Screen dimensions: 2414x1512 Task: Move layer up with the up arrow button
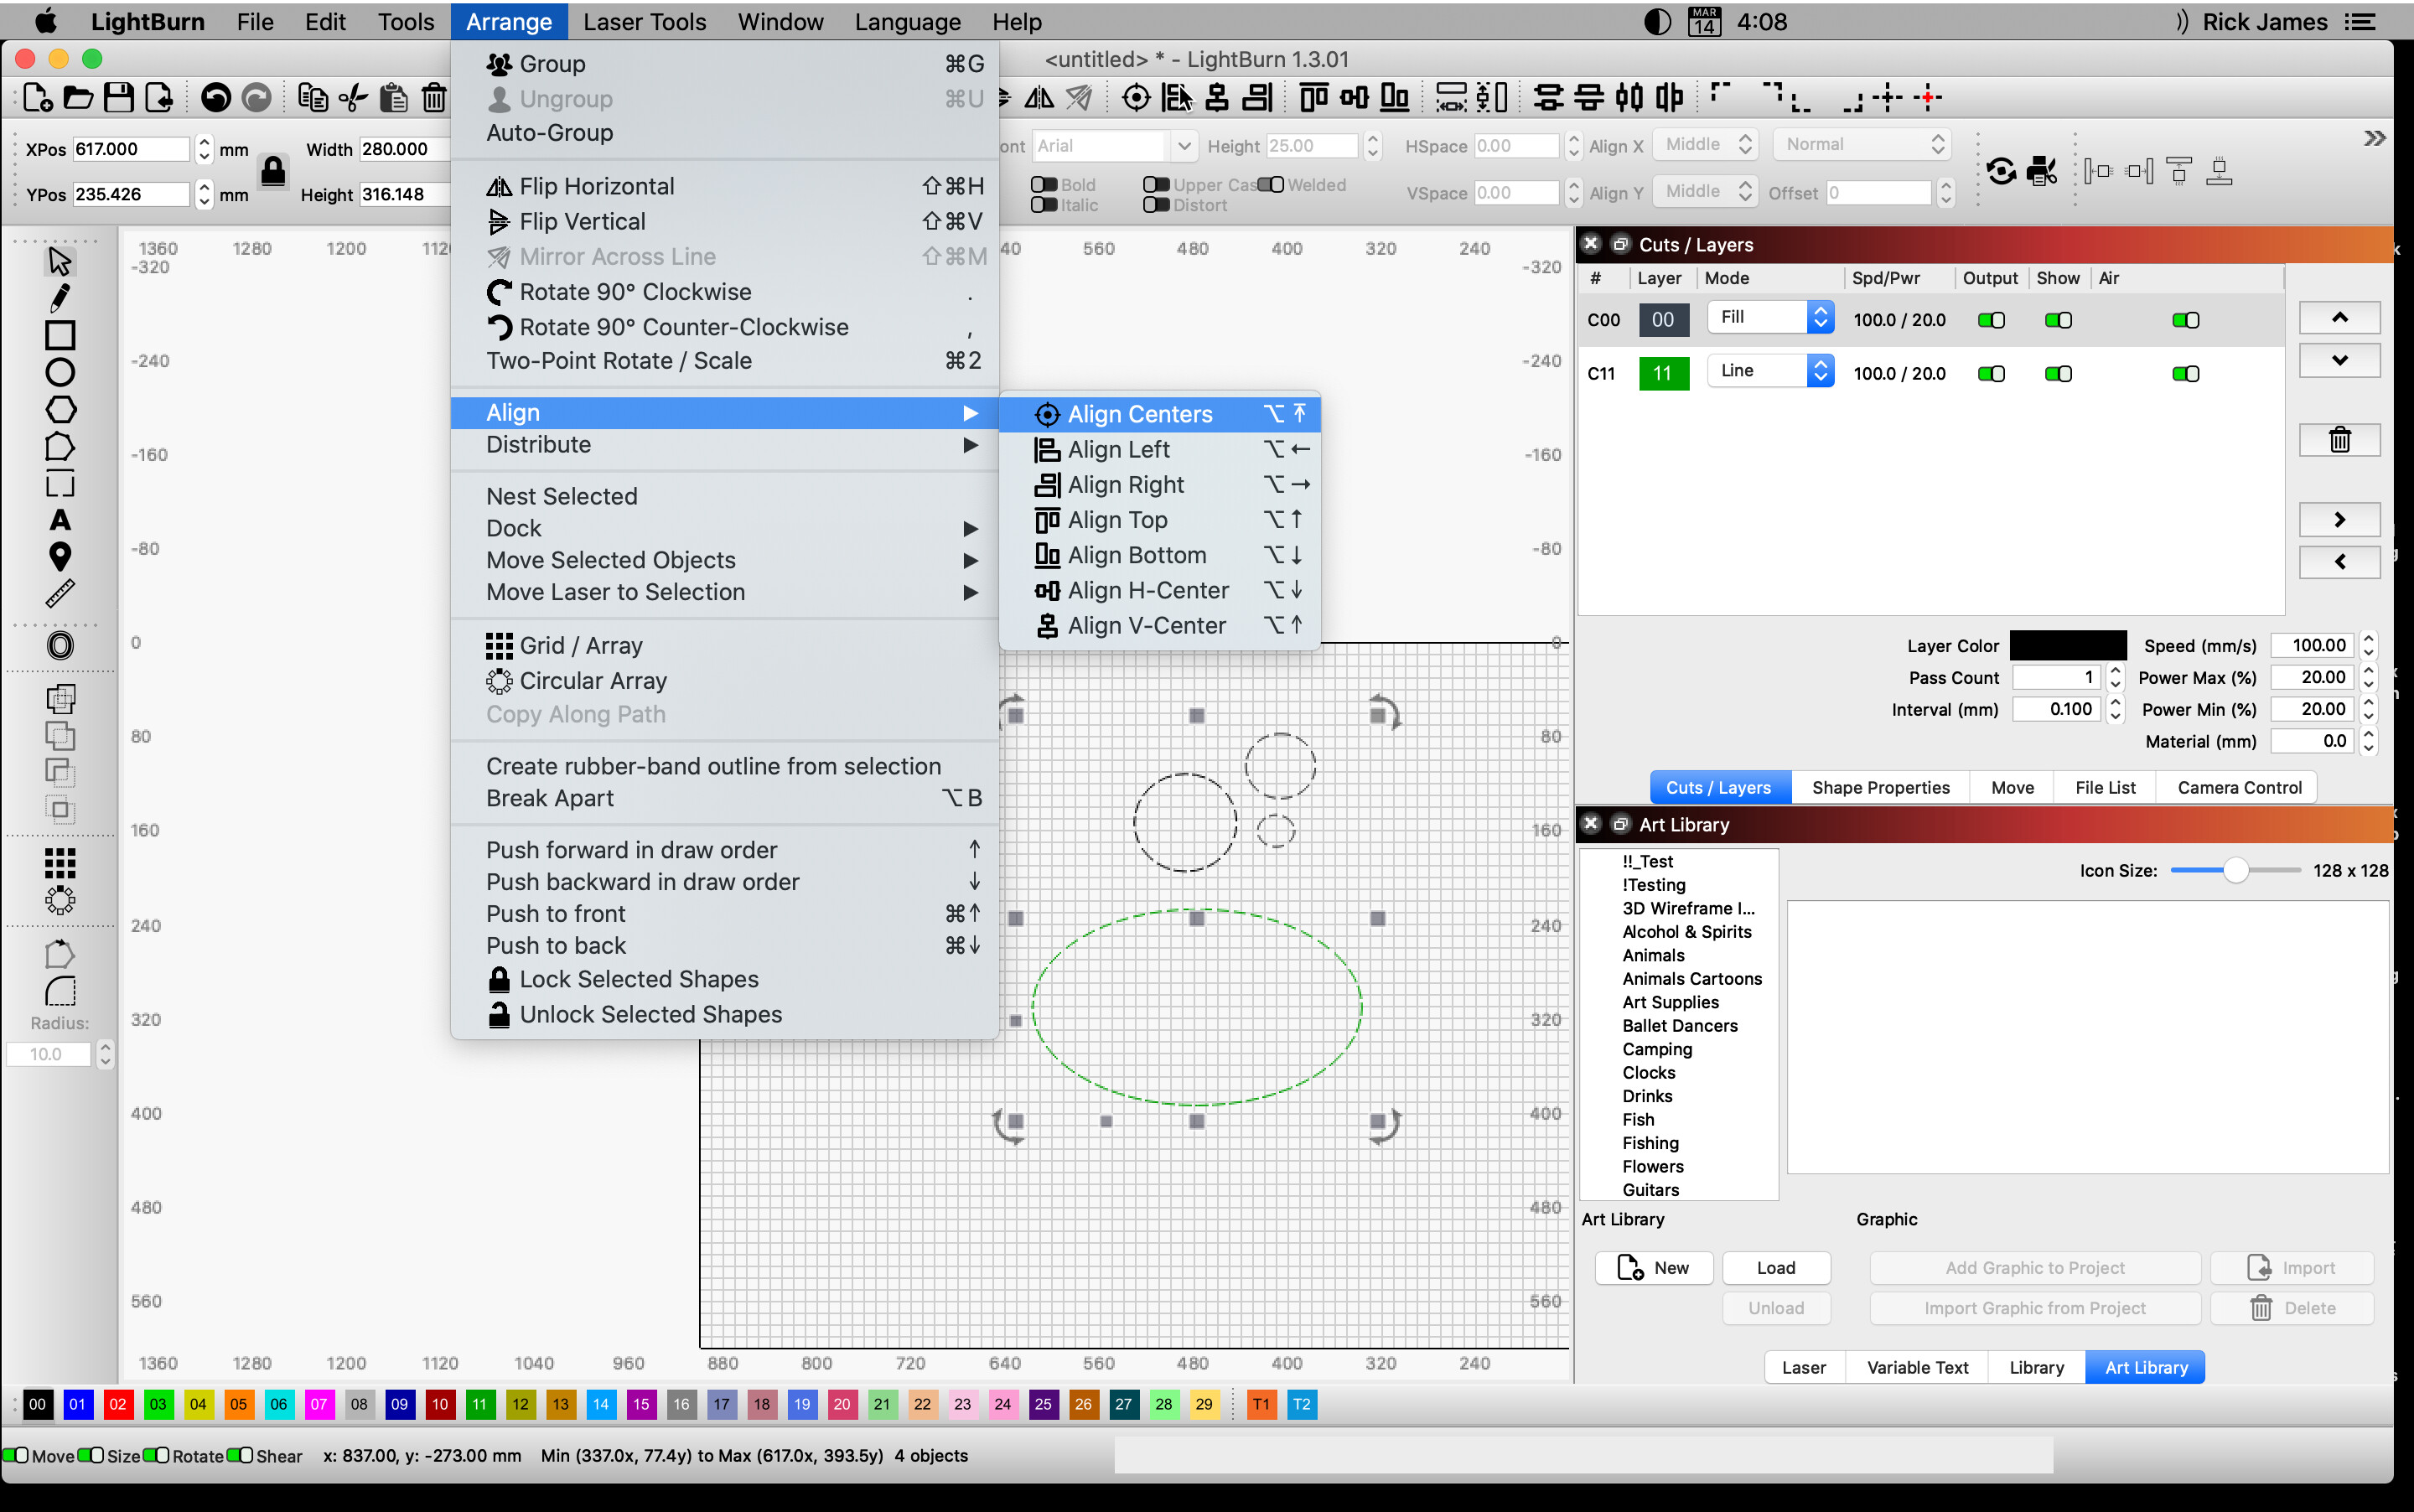click(x=2340, y=318)
